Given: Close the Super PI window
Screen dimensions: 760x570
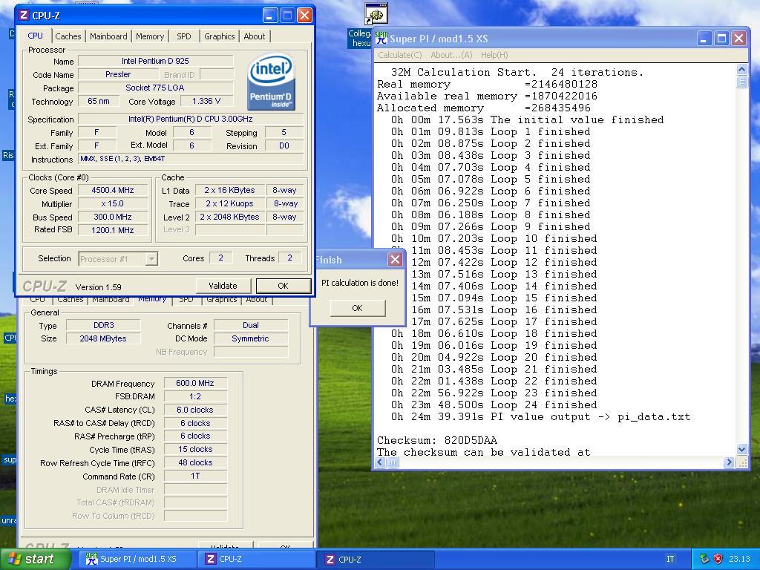Looking at the screenshot, I should [x=738, y=39].
